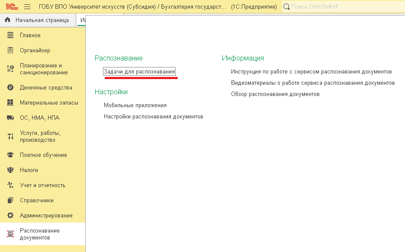The width and height of the screenshot is (405, 252).
Task: Open Мобильные приложения settings link
Action: (x=135, y=105)
